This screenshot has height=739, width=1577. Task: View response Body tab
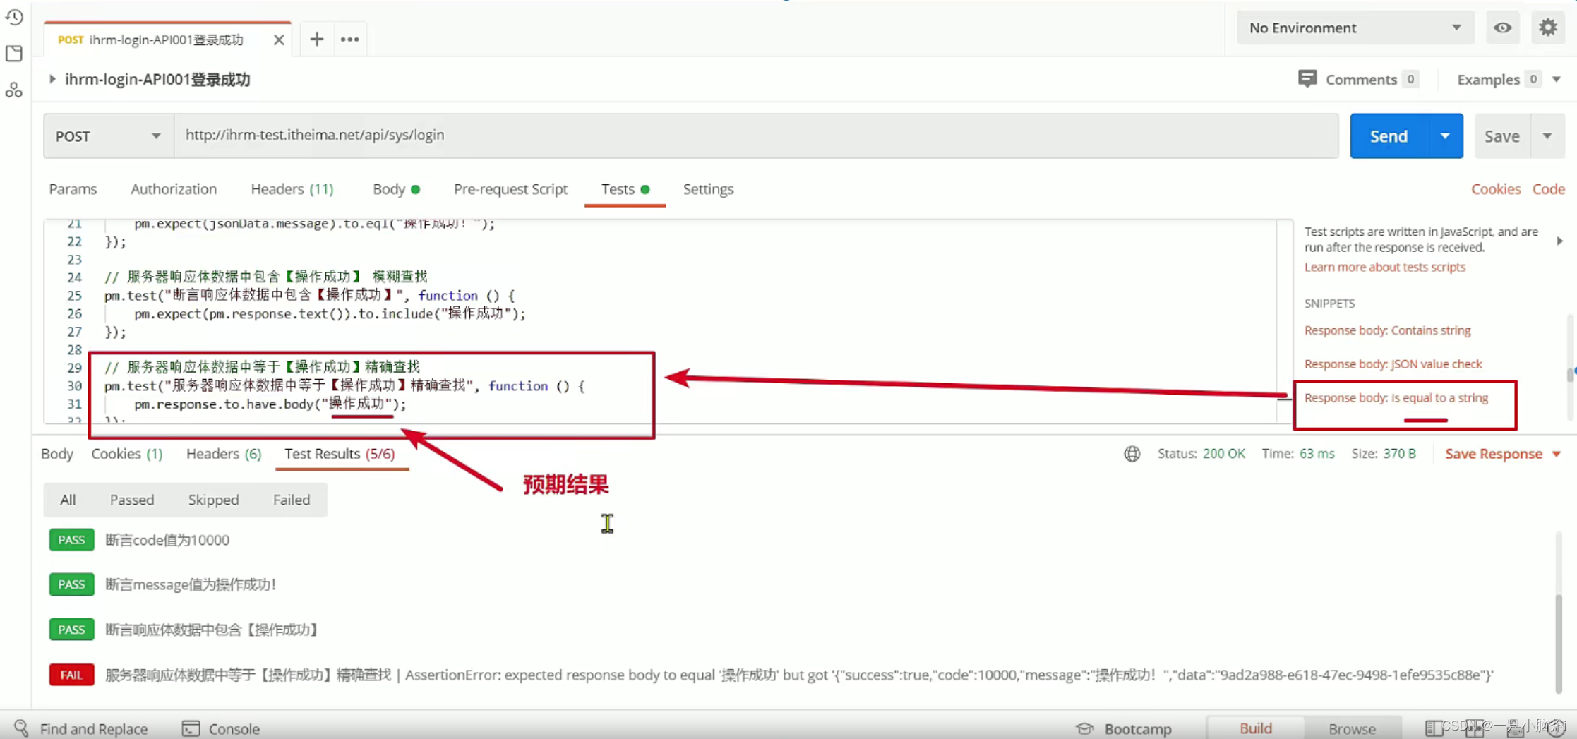point(57,454)
